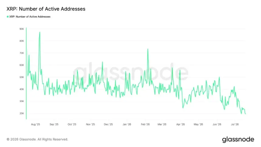This screenshot has height=147, width=261.
Task: Click the Jan '26 x-axis label
Action: pos(127,124)
